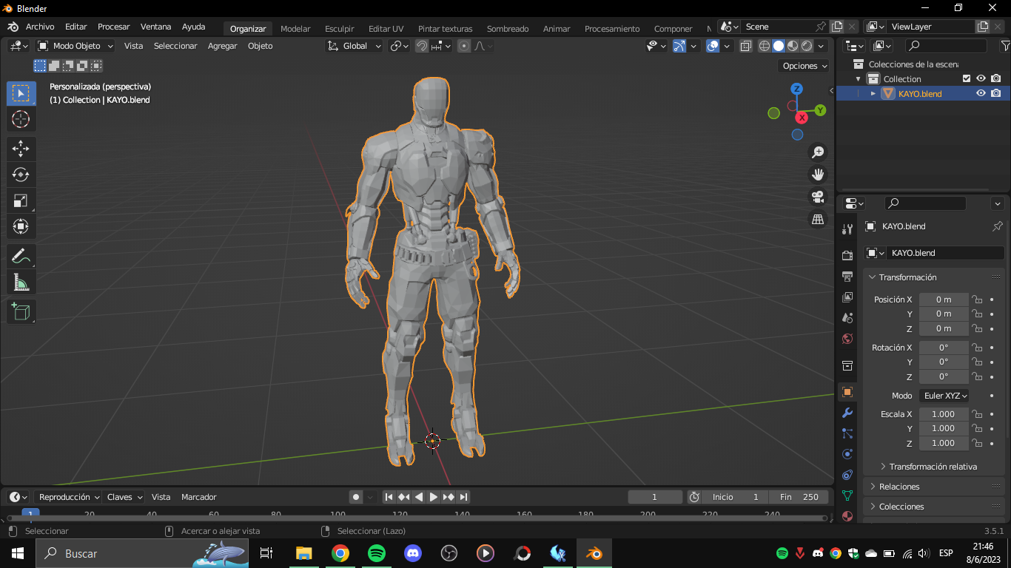Open the Procesar menu
This screenshot has height=568, width=1011.
point(113,27)
